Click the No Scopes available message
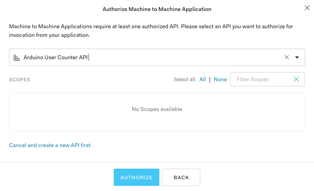 (157, 109)
